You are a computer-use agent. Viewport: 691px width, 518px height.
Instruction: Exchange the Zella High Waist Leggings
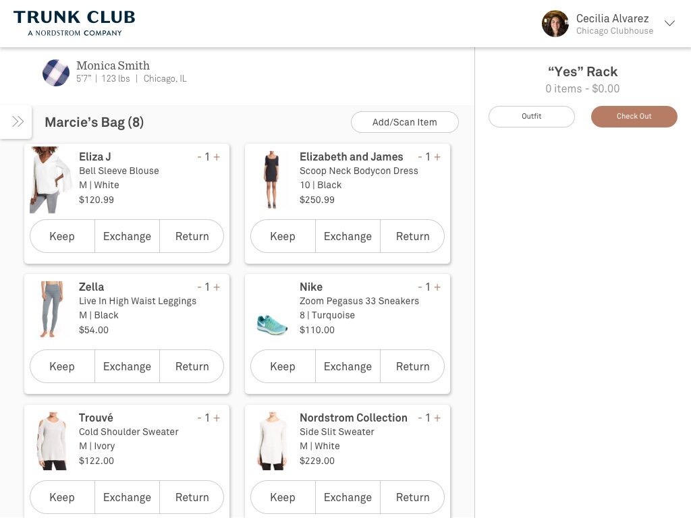point(127,366)
